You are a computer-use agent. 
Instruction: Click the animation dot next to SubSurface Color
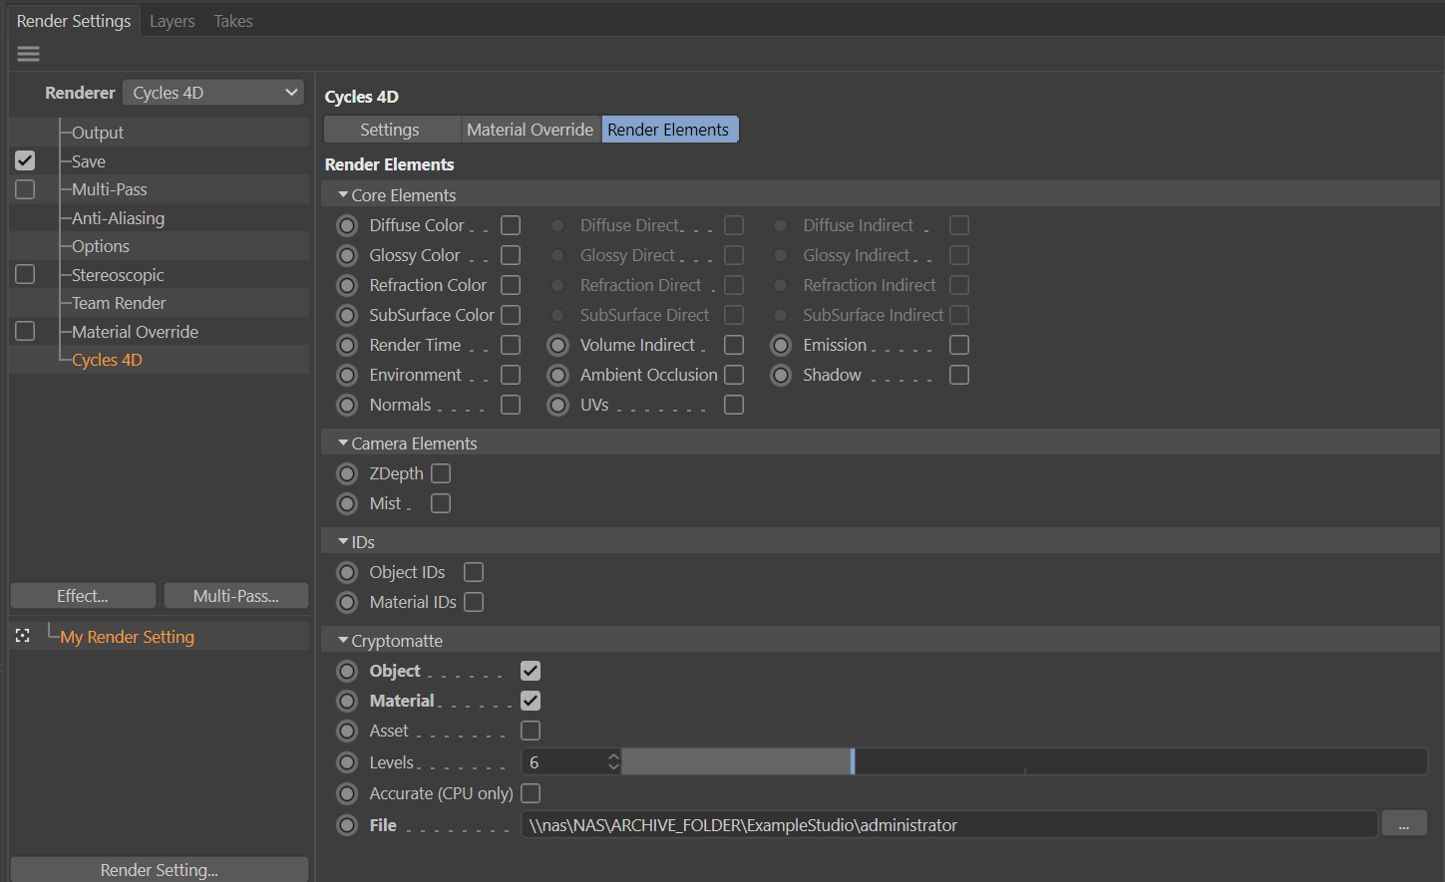point(347,315)
